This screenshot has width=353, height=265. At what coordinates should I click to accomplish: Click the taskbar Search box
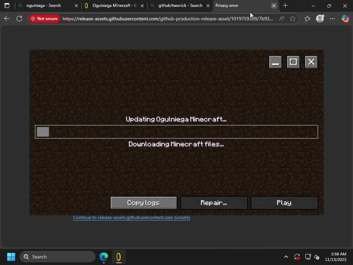click(58, 257)
